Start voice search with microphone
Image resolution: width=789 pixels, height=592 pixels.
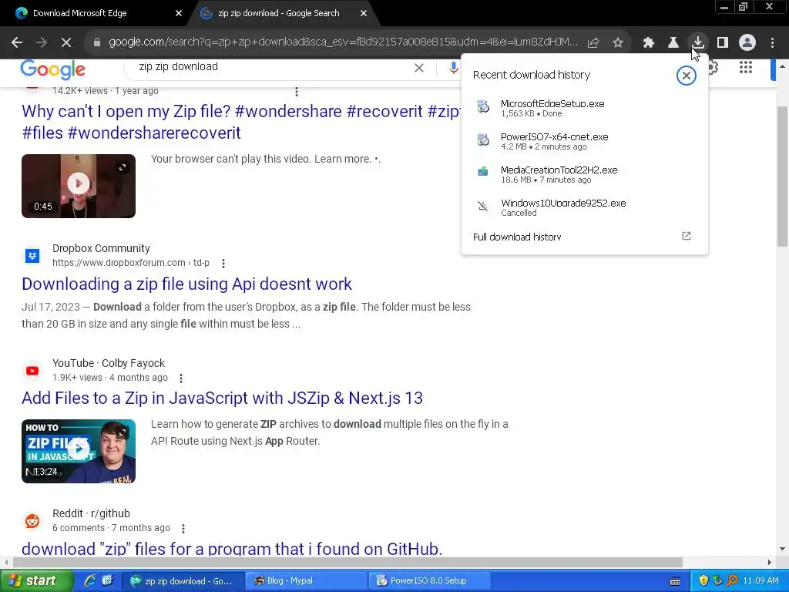[x=453, y=68]
